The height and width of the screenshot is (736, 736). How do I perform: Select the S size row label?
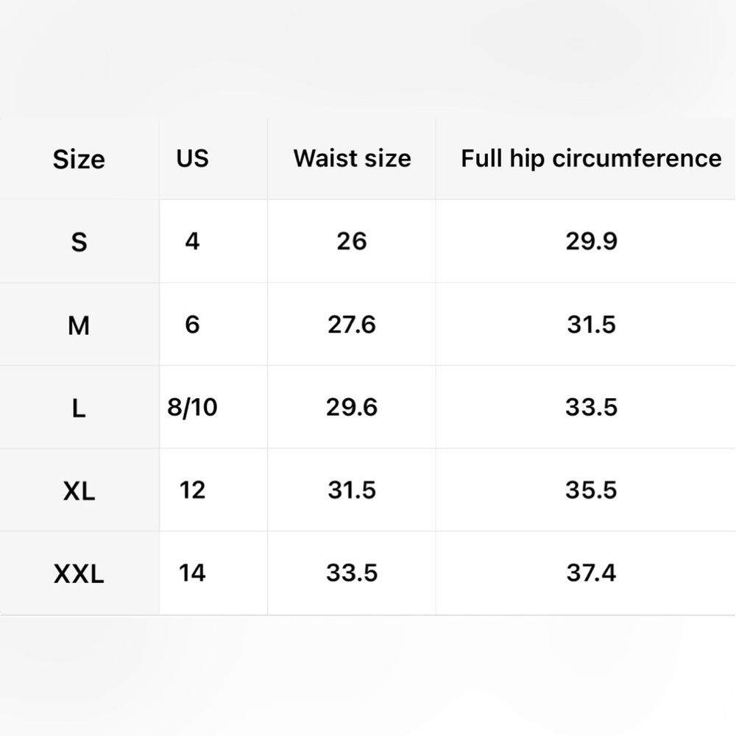(x=79, y=242)
